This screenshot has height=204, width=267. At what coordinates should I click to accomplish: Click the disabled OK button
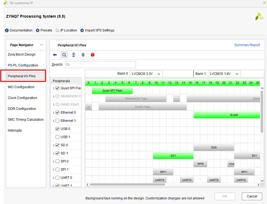225,196
